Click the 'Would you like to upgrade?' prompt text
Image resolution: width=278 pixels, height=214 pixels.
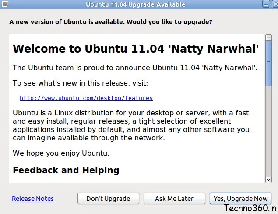tap(169, 22)
